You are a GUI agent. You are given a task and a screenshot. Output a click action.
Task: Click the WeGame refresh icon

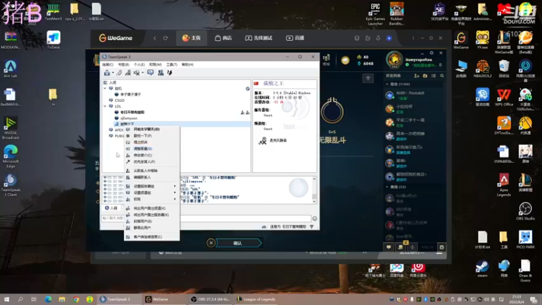(165, 38)
